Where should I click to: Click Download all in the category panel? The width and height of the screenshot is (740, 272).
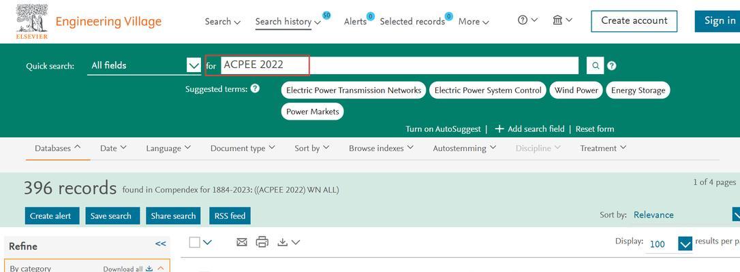(128, 269)
